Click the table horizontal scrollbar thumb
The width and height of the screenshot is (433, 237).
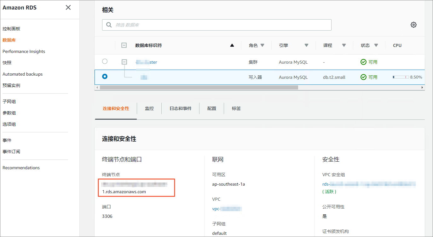coord(199,87)
